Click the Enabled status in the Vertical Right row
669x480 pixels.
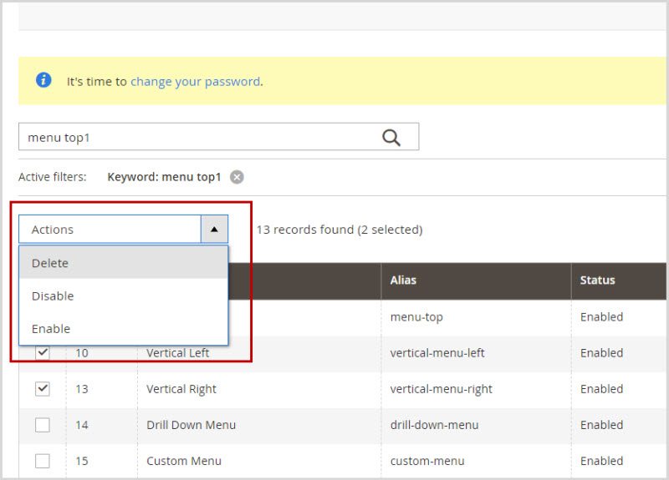point(601,389)
